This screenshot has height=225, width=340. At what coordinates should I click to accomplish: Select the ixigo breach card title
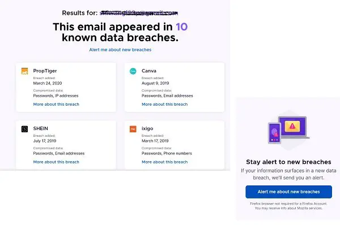pos(147,128)
